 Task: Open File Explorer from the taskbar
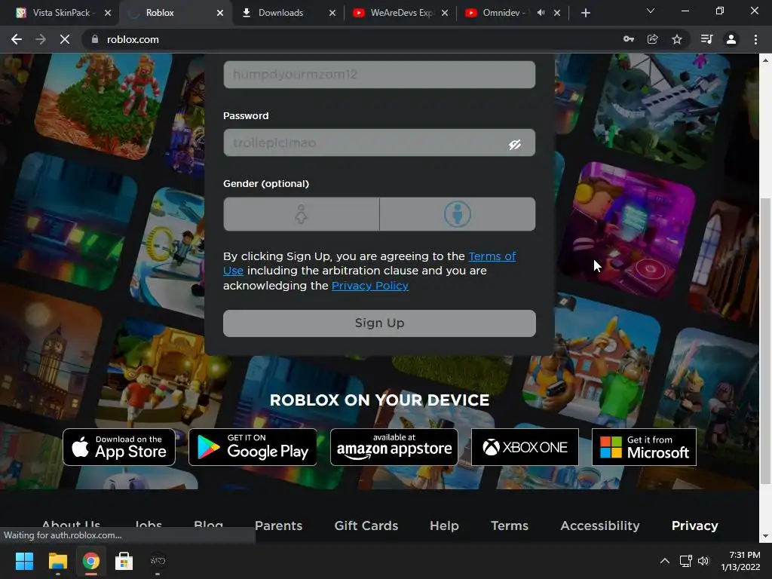(57, 561)
